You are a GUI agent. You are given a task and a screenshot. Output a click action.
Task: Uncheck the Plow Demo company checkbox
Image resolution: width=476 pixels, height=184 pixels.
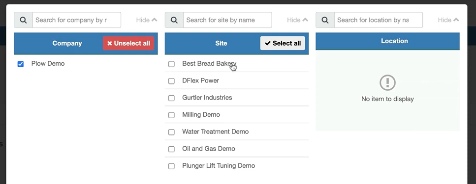click(21, 64)
